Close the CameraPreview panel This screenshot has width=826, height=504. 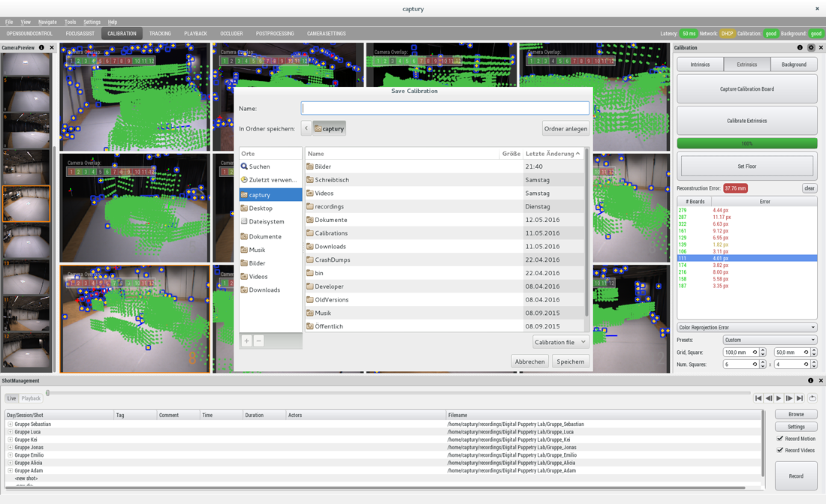(52, 47)
